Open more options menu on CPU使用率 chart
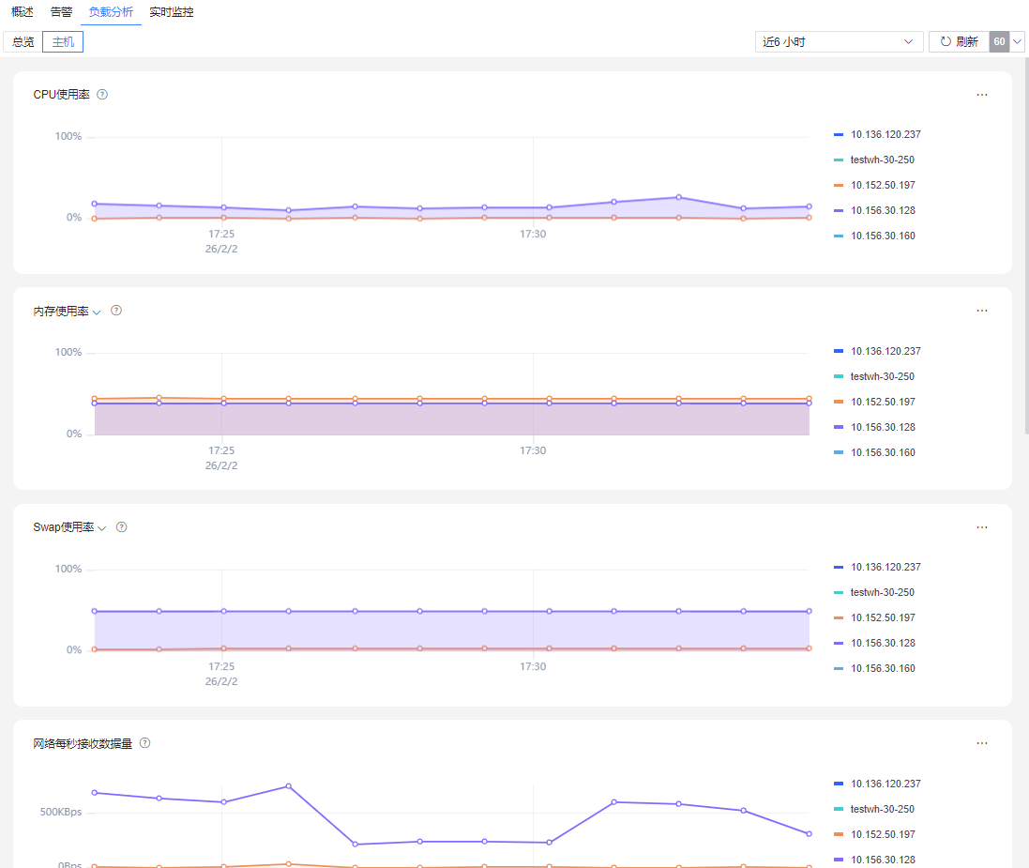 coord(982,95)
